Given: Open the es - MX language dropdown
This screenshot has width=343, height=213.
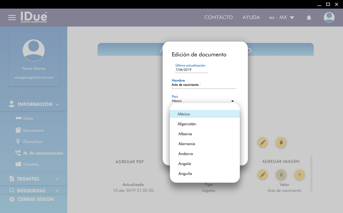Looking at the screenshot, I should click(x=281, y=17).
